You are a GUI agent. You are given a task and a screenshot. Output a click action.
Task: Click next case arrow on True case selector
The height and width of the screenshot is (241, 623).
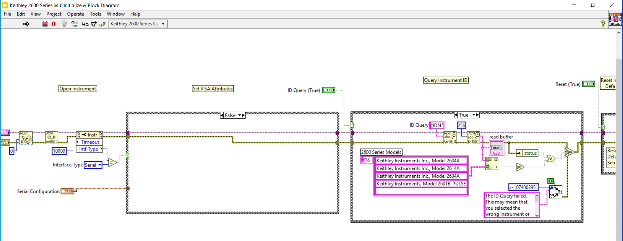click(478, 115)
